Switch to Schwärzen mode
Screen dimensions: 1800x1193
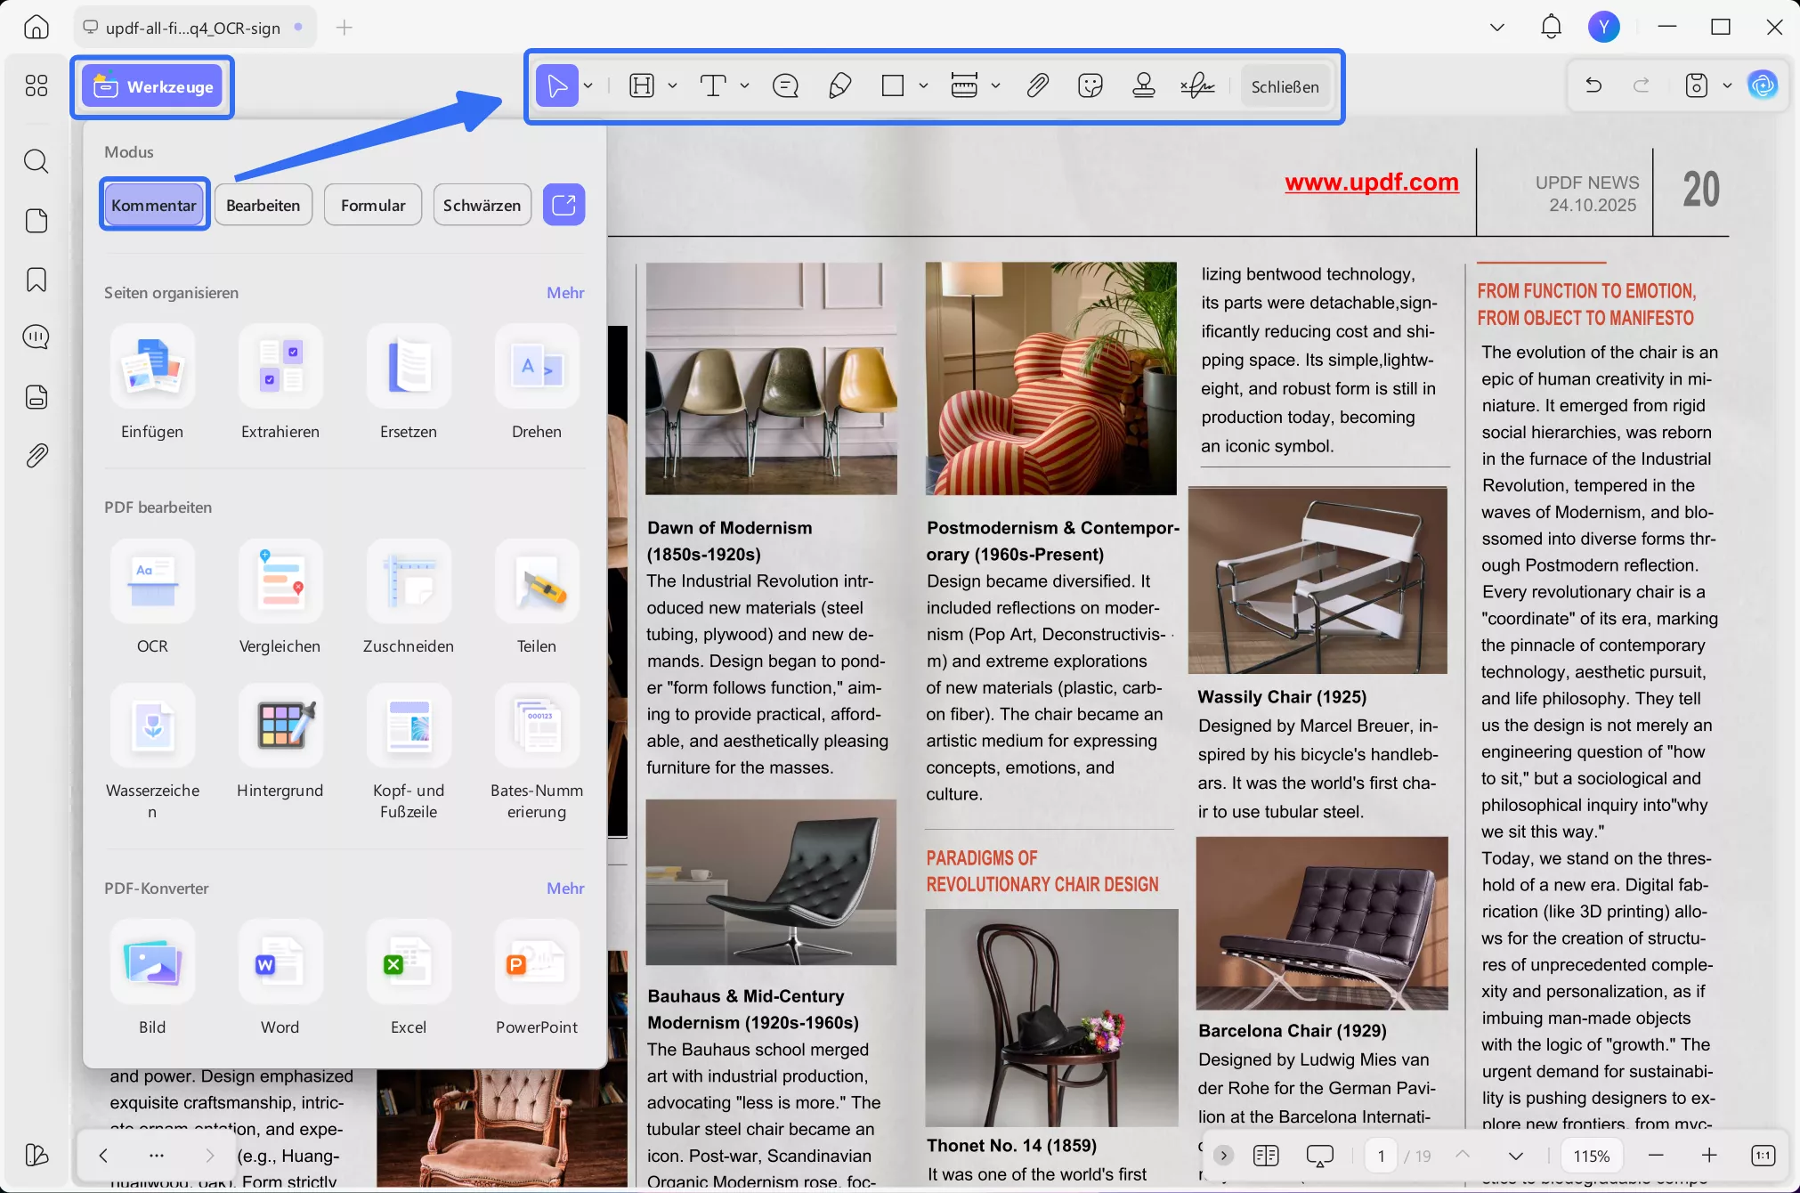click(x=482, y=205)
